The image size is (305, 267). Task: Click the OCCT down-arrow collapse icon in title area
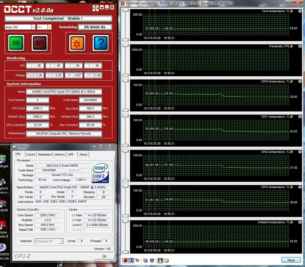(102, 7)
